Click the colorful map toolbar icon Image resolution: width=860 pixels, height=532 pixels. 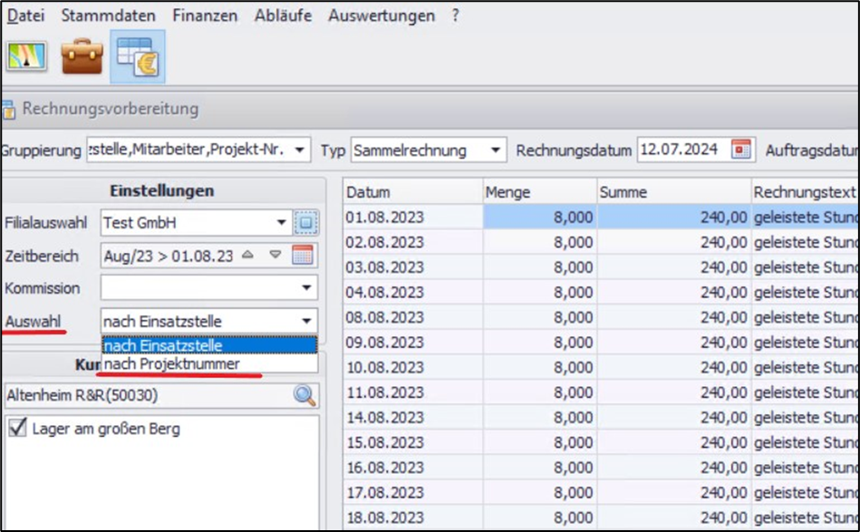pos(27,57)
